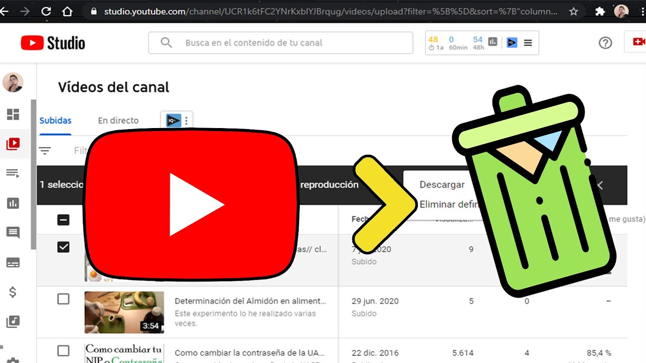Open the Como cambiar tu NIP thumbnail
646x363 pixels.
(124, 353)
